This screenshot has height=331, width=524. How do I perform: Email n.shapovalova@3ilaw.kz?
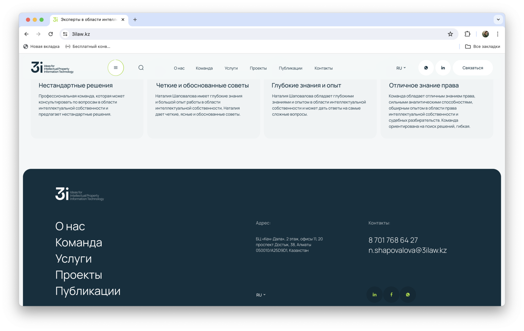click(x=408, y=250)
